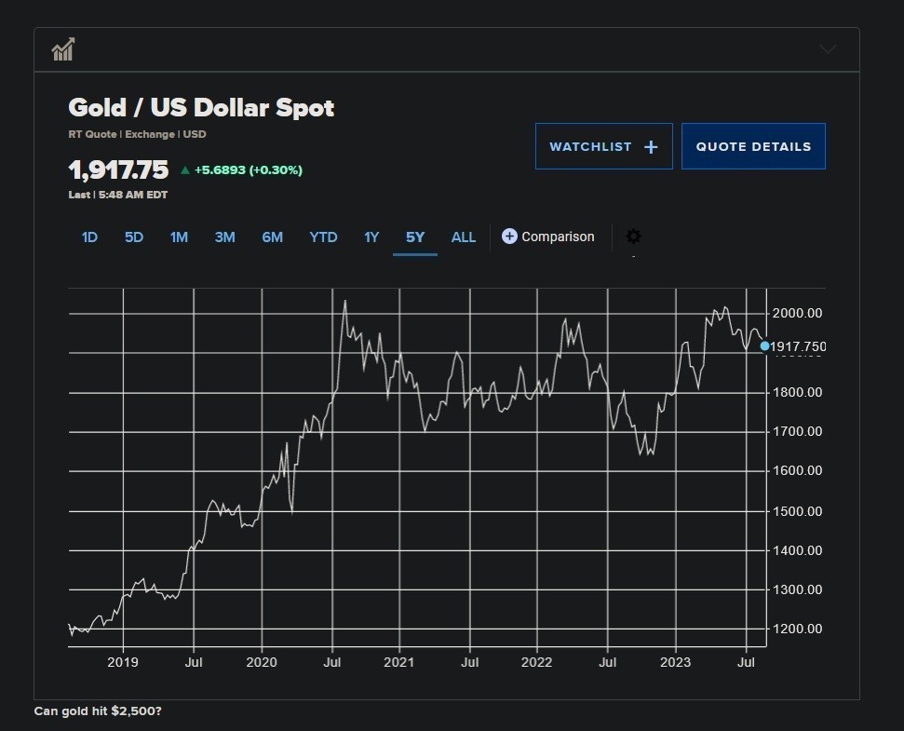This screenshot has height=731, width=904.
Task: Select the 1Y time range
Action: point(371,237)
